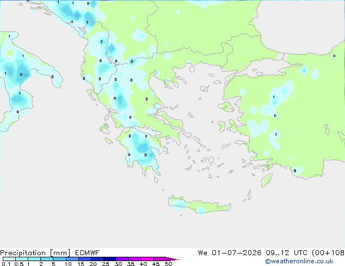Click the 0.1–0.5 mm legend color swatch
This screenshot has width=345, height=266.
9,259
